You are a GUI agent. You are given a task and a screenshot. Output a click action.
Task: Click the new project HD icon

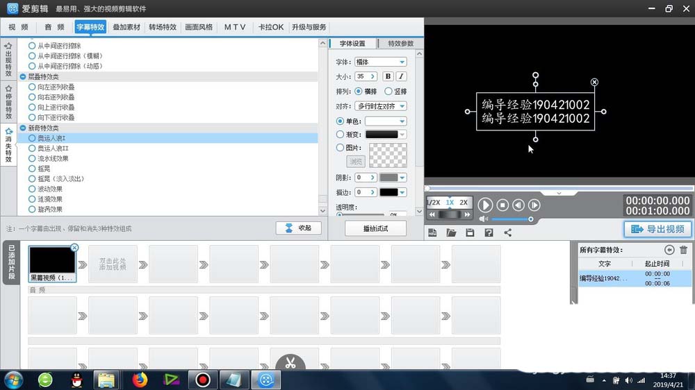(432, 232)
